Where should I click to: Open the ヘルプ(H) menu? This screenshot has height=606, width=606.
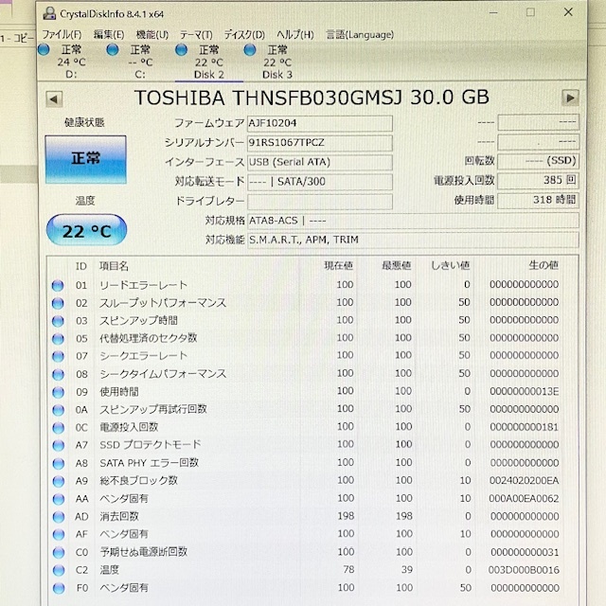point(294,35)
